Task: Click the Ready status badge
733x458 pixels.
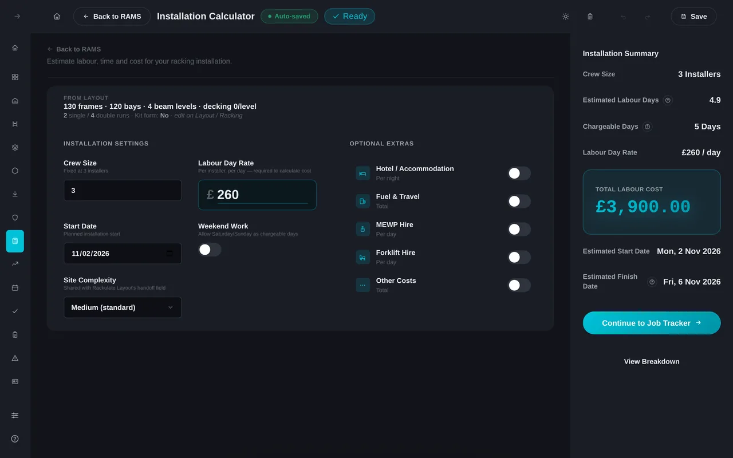Action: coord(349,16)
